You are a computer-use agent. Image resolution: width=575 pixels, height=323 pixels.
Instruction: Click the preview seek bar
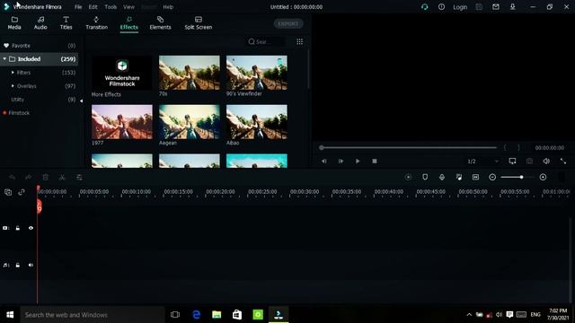tap(408, 147)
